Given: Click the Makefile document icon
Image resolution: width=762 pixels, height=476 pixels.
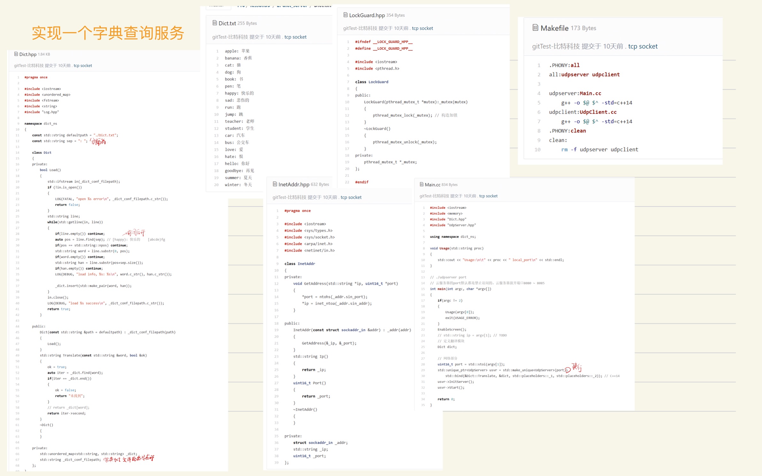Looking at the screenshot, I should click(x=535, y=28).
